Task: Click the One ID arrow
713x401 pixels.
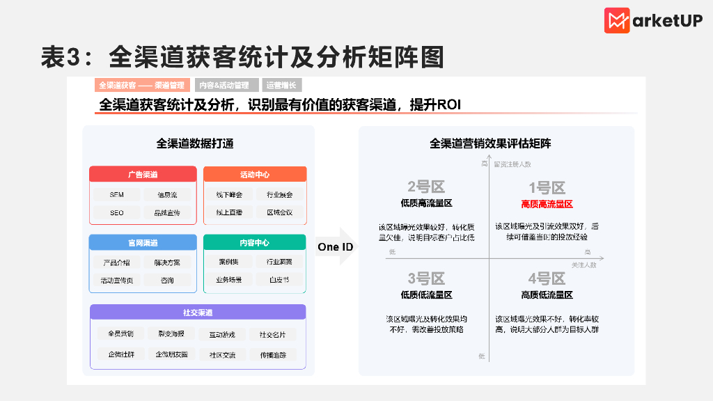Action: 336,247
